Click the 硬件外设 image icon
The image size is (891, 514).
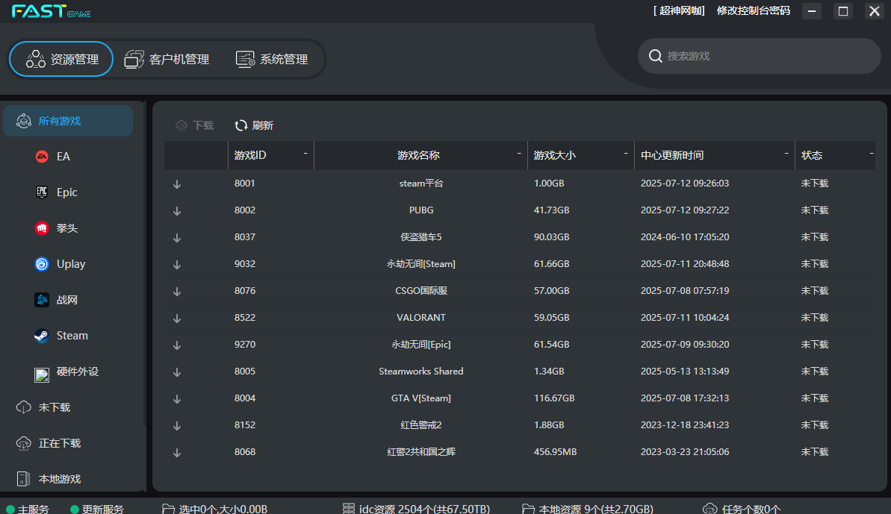[x=42, y=374]
